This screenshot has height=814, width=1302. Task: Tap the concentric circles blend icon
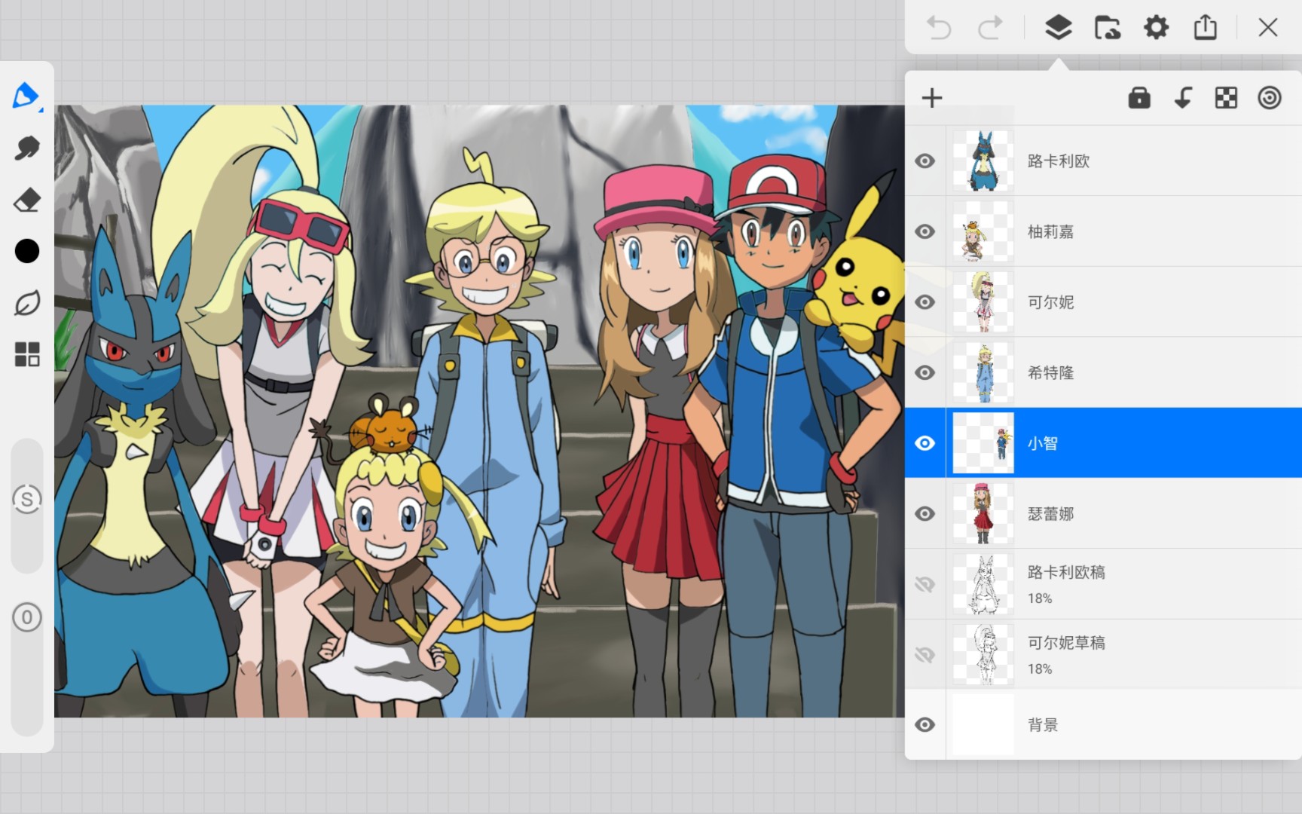click(x=1270, y=98)
